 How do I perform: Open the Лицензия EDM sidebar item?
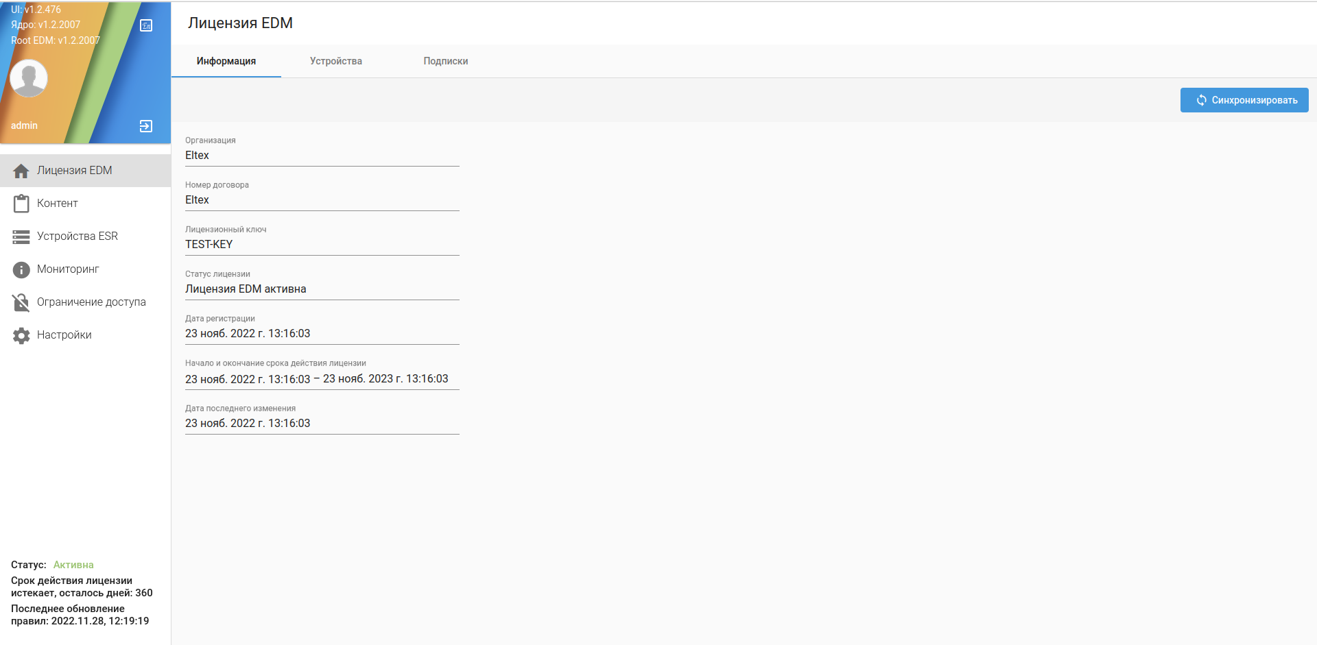(x=85, y=171)
